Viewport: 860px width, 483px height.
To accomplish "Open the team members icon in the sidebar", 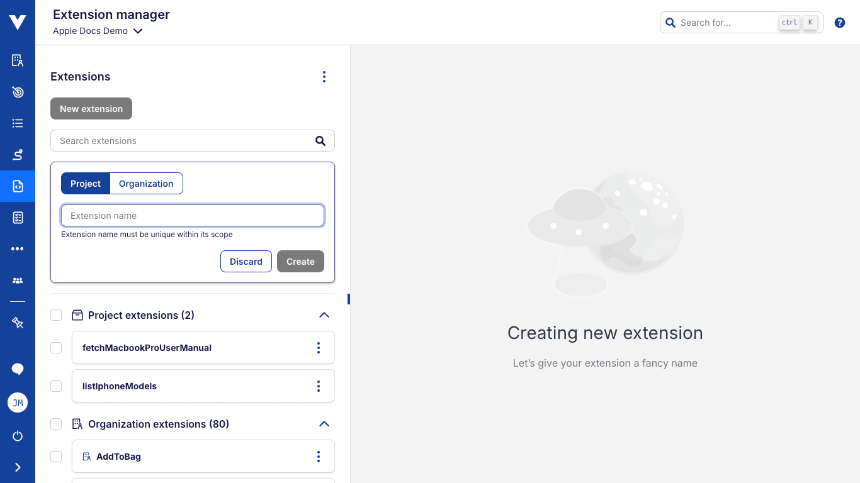I will 17,280.
